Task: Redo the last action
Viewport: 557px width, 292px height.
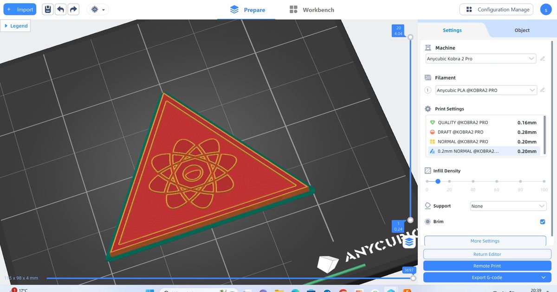Action: point(74,9)
